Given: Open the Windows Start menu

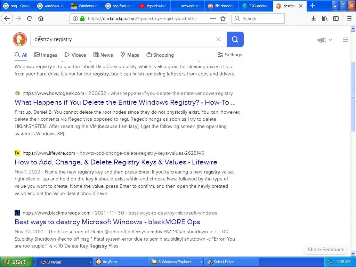Looking at the screenshot, I should [16, 262].
